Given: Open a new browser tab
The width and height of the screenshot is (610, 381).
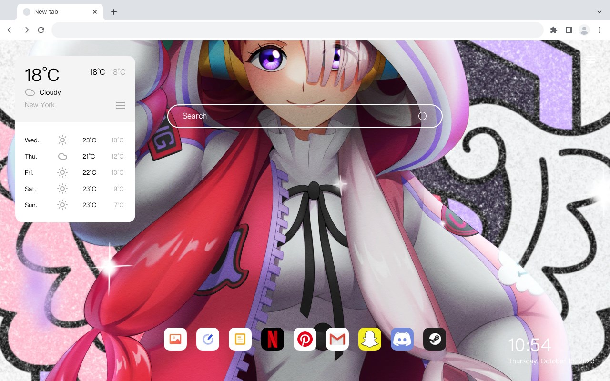Looking at the screenshot, I should pyautogui.click(x=114, y=12).
